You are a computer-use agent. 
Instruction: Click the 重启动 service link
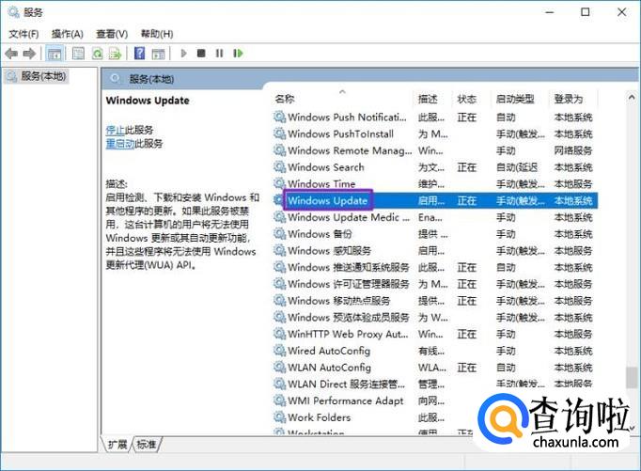[120, 144]
